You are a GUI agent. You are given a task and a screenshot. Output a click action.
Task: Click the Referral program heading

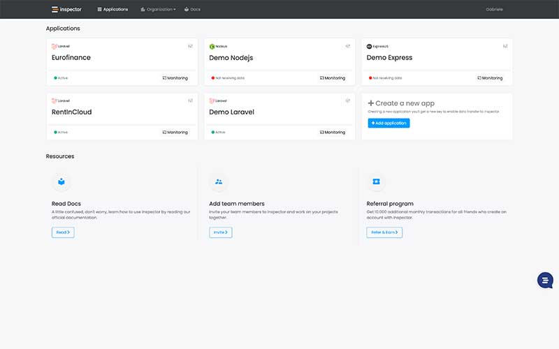pyautogui.click(x=390, y=204)
